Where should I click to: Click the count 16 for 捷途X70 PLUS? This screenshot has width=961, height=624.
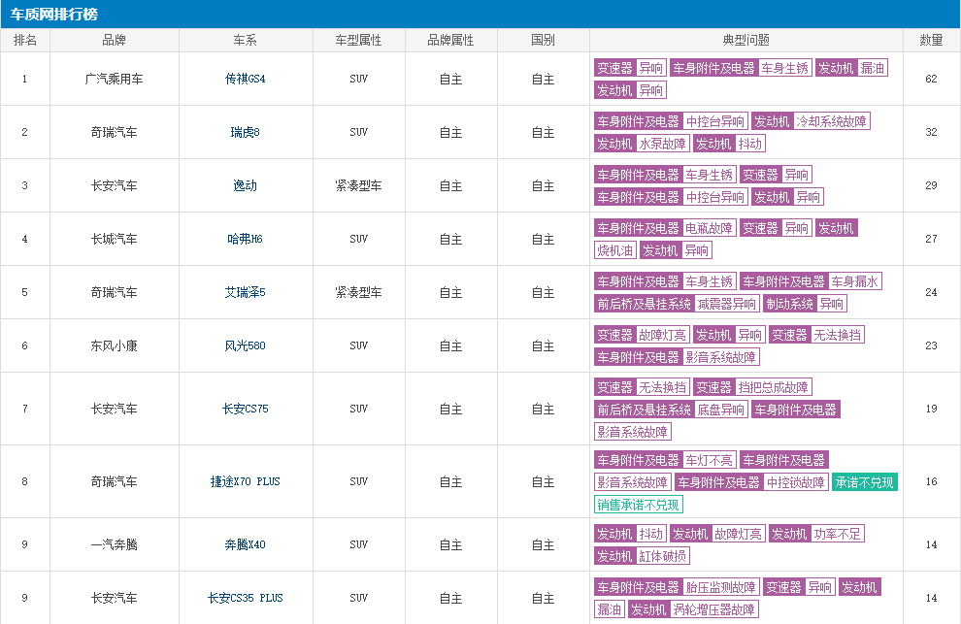tap(931, 481)
